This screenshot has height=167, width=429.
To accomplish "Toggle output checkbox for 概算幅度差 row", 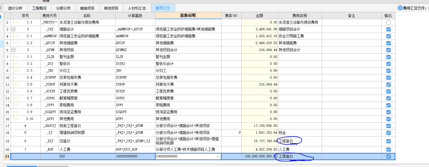I will pos(389,98).
